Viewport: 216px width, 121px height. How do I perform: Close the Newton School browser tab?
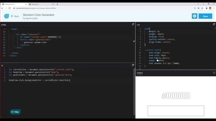coord(26,4)
